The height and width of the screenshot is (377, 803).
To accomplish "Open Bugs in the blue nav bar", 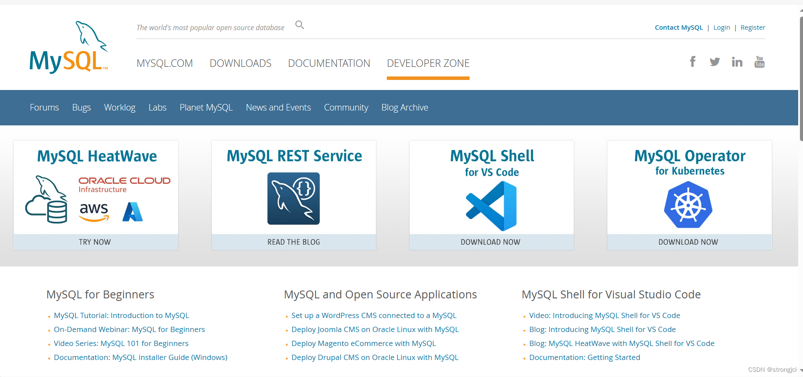I will tap(81, 107).
